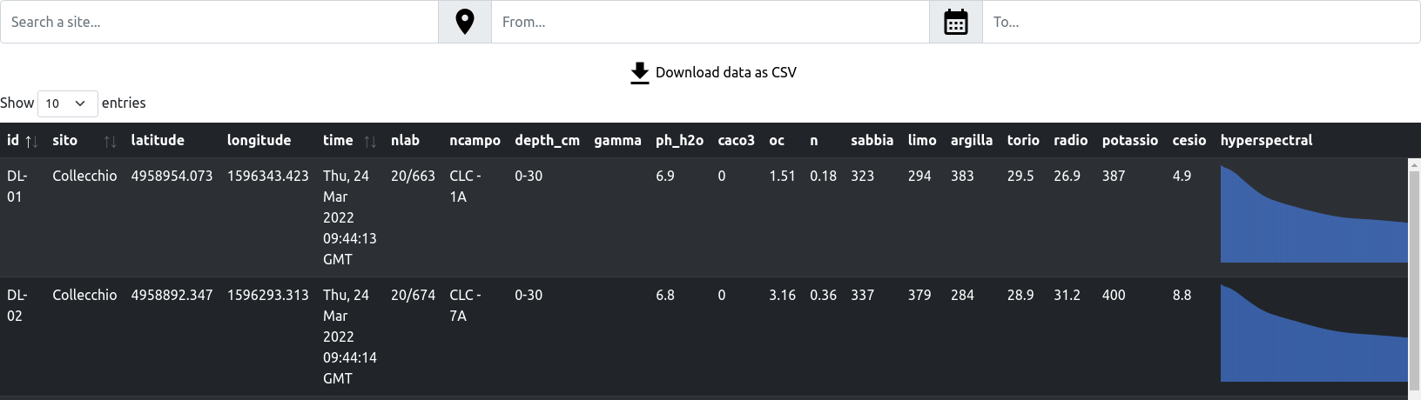Click the latitude column header
1421x400 pixels.
(158, 140)
